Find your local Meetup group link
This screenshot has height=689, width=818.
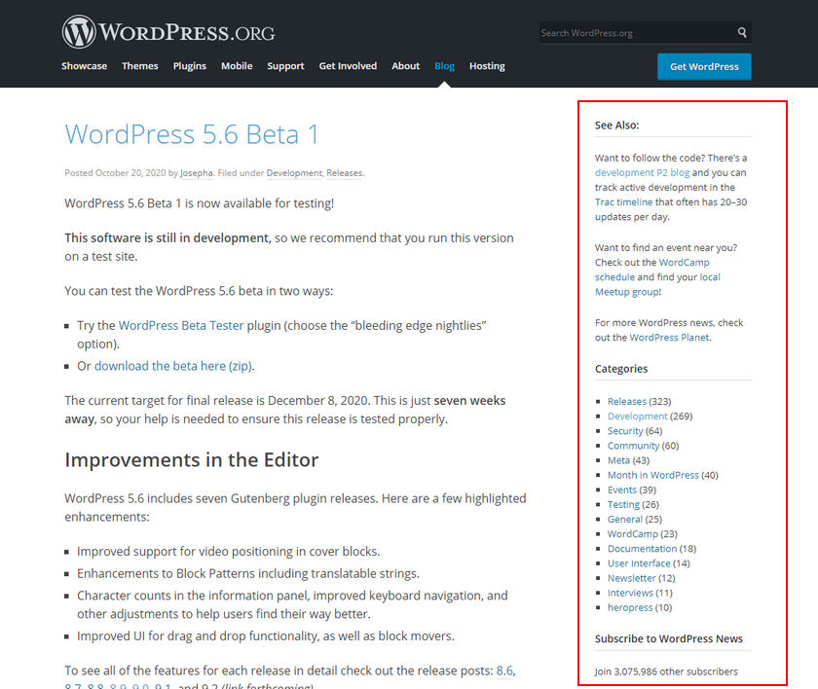coord(657,284)
